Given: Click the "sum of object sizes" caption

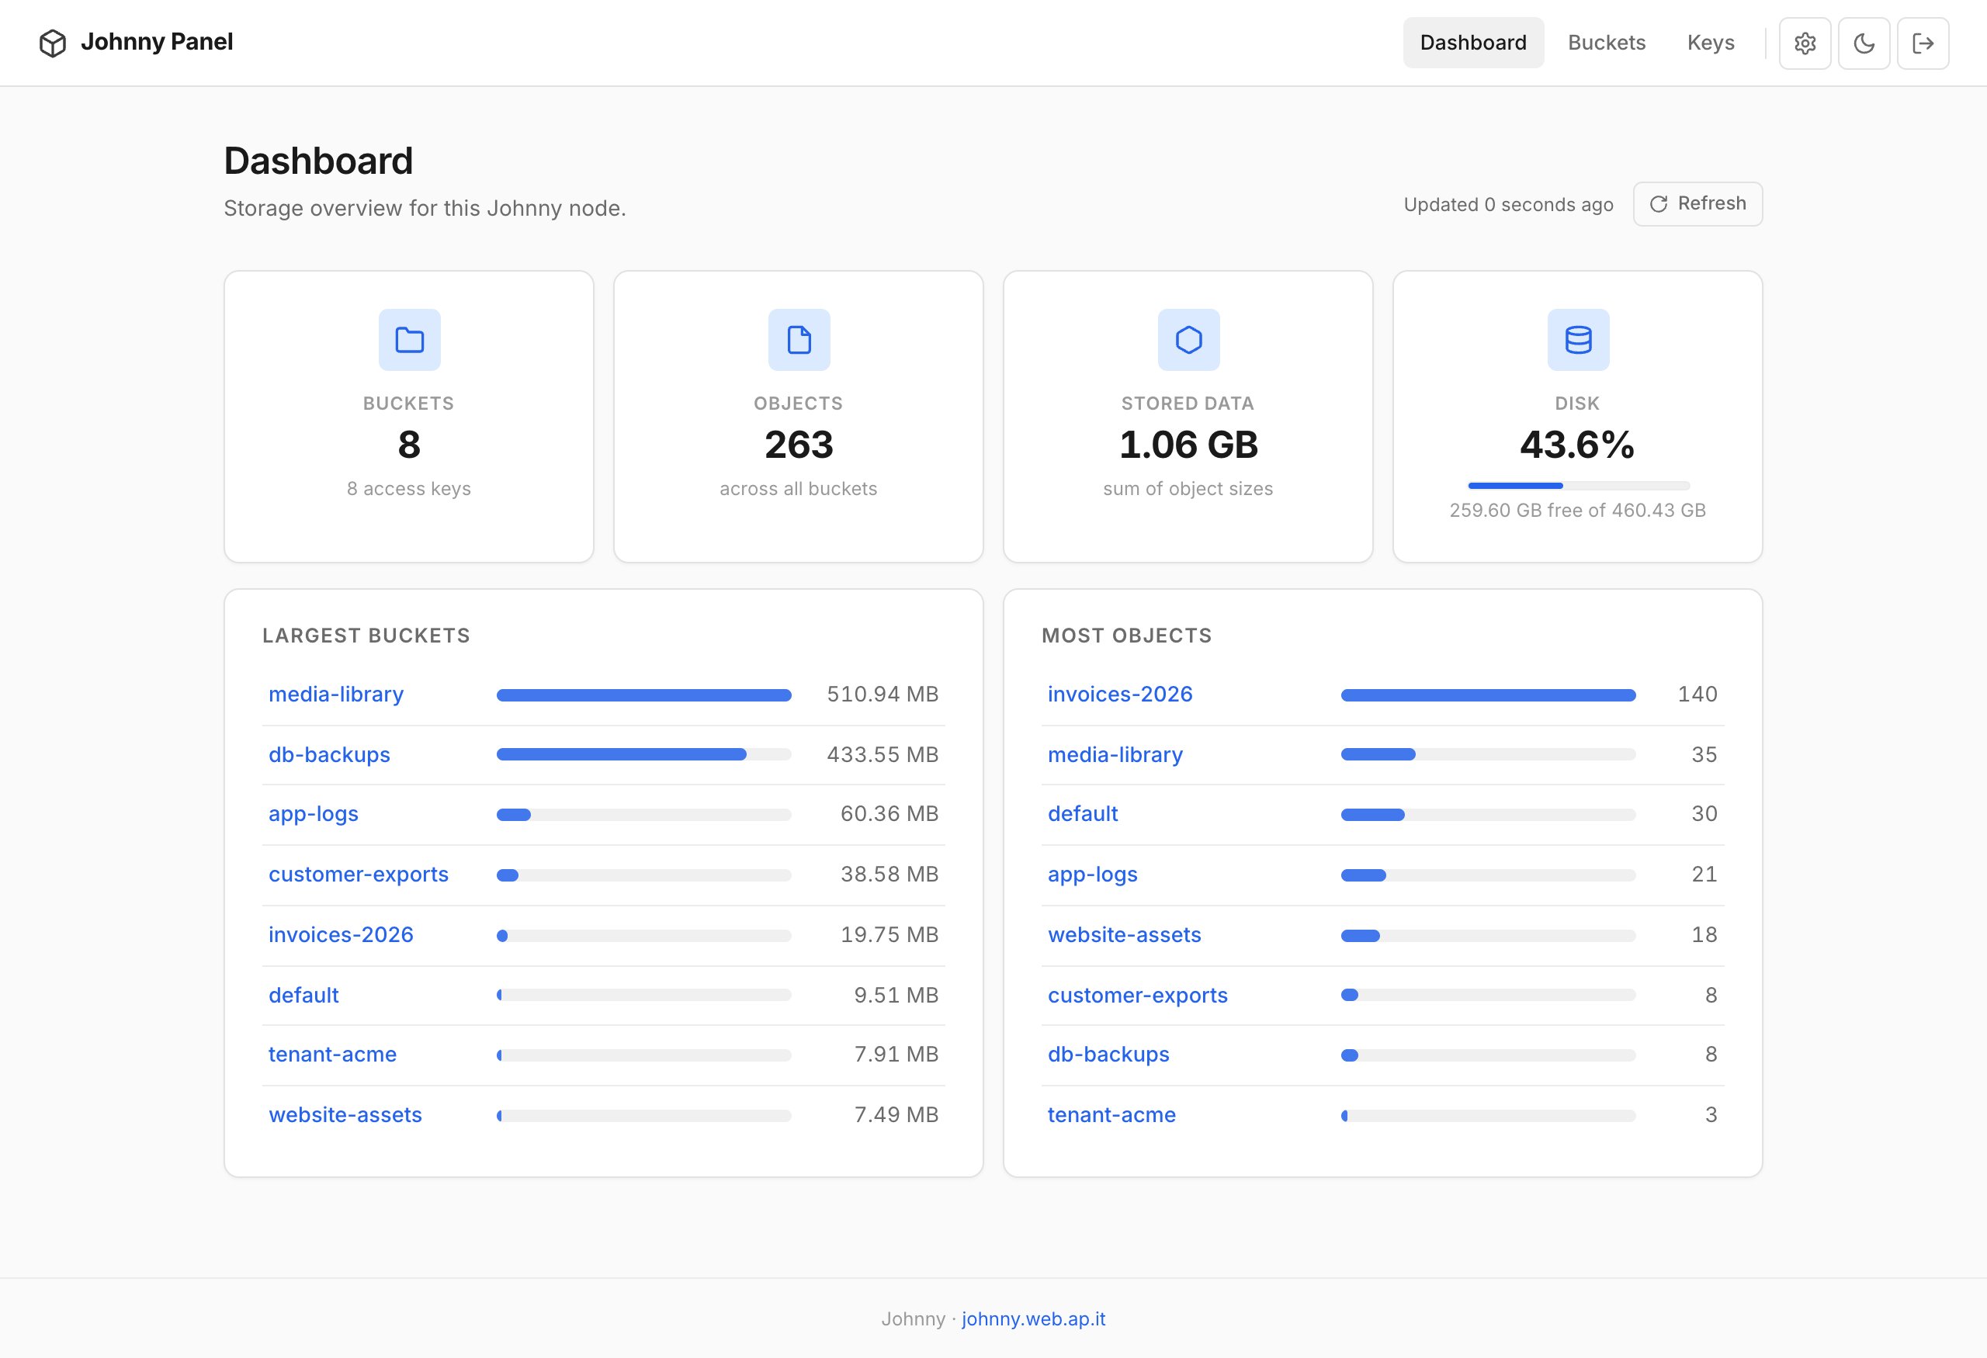Looking at the screenshot, I should click(x=1188, y=489).
